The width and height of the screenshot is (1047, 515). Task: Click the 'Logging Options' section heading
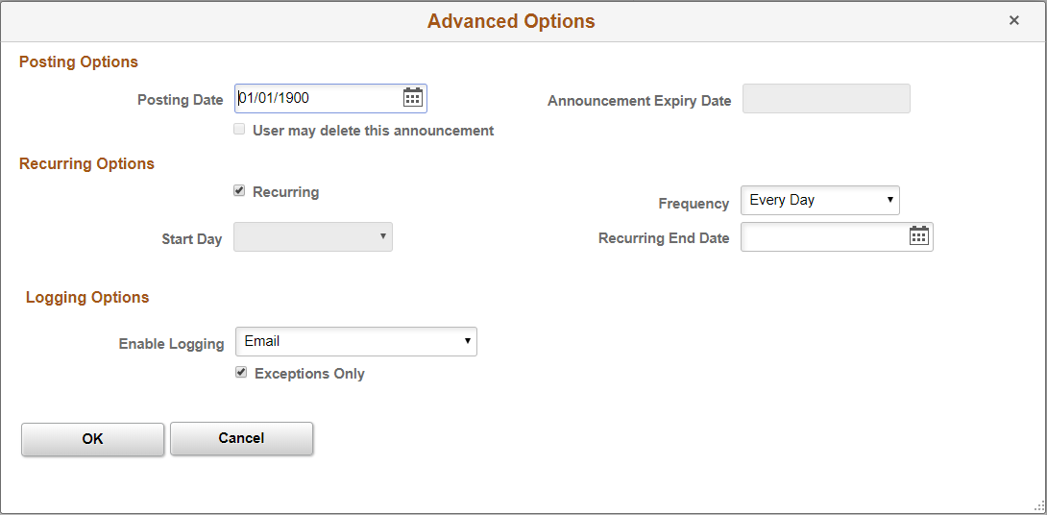87,298
